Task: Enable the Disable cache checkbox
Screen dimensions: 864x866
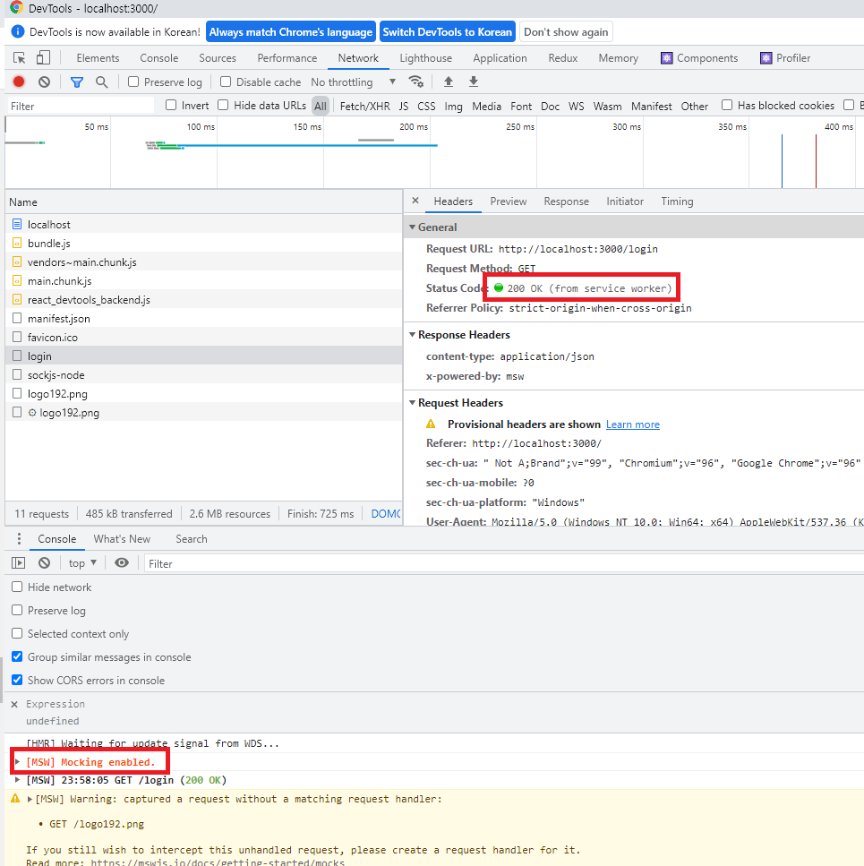Action: [x=226, y=81]
